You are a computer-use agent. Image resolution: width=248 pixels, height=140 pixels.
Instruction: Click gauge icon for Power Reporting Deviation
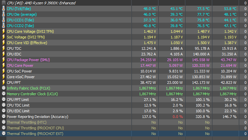pos(3,116)
